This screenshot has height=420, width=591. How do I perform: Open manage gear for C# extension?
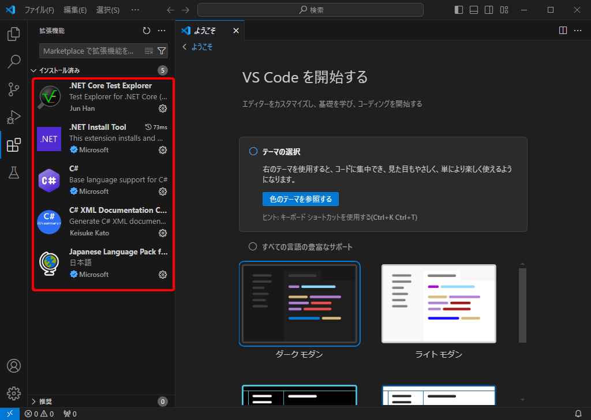pos(162,192)
